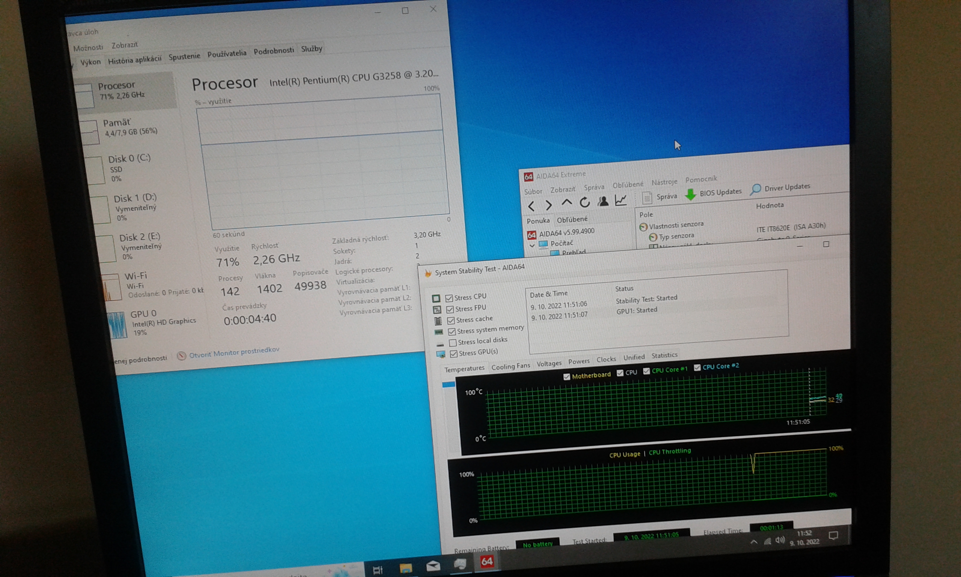Click AIDA64 user profile toolbar icon
This screenshot has width=961, height=577.
click(x=603, y=201)
